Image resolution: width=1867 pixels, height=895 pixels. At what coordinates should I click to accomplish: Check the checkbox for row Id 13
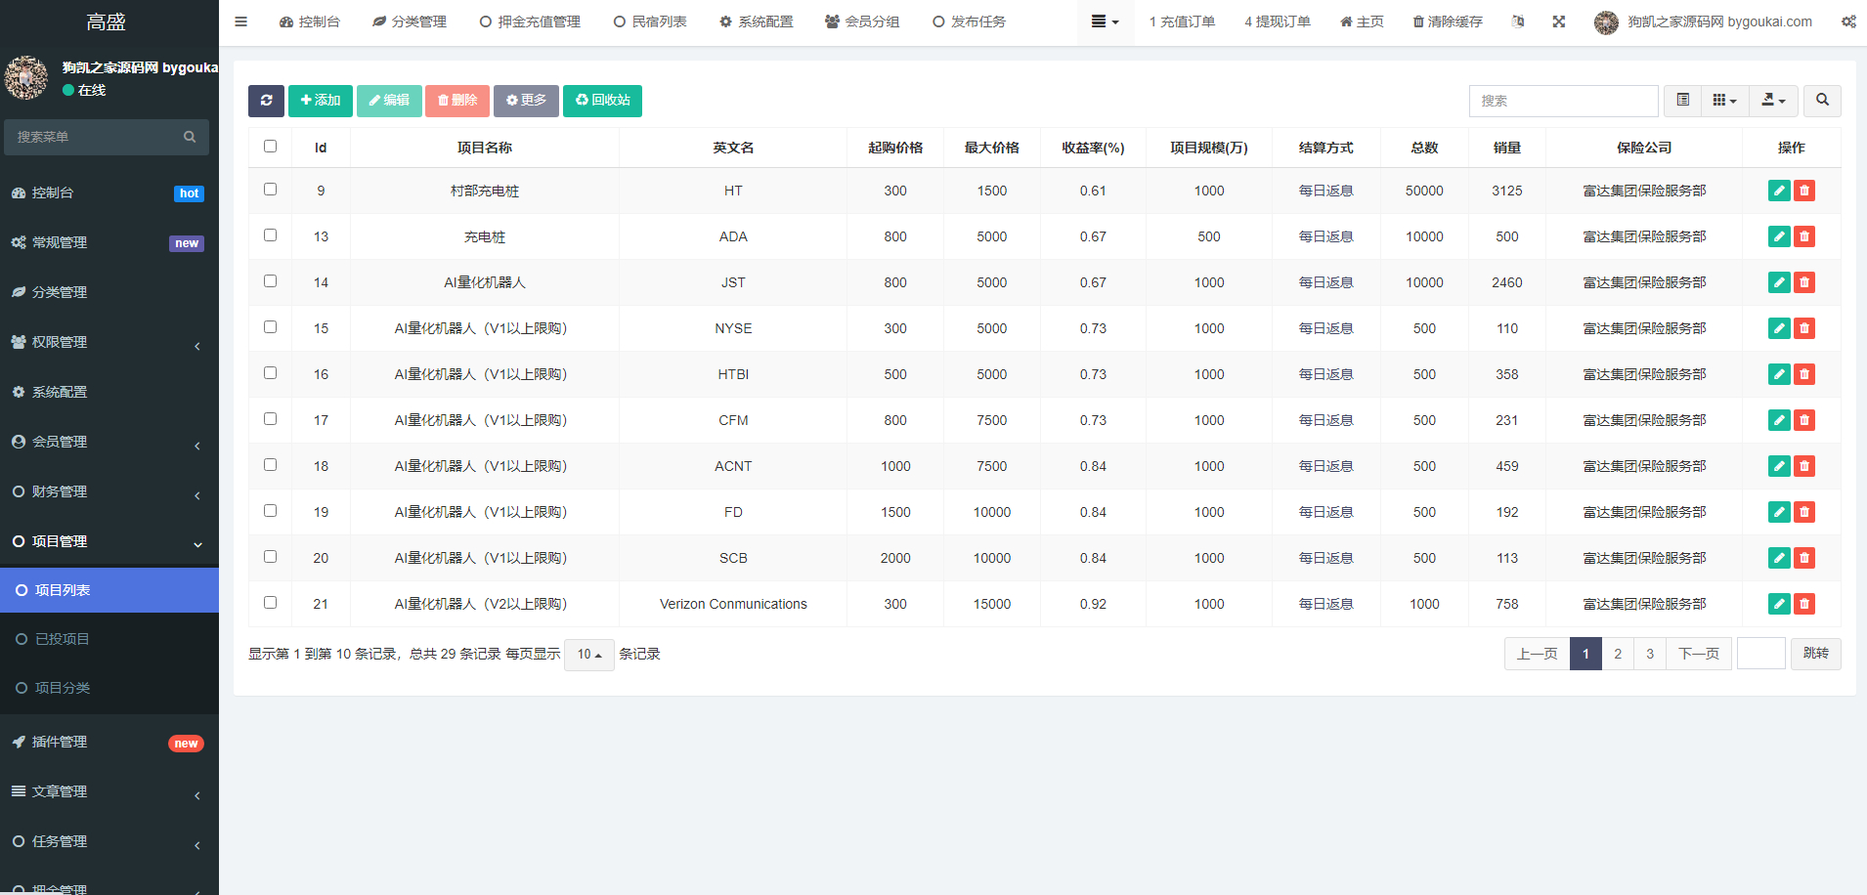point(271,235)
